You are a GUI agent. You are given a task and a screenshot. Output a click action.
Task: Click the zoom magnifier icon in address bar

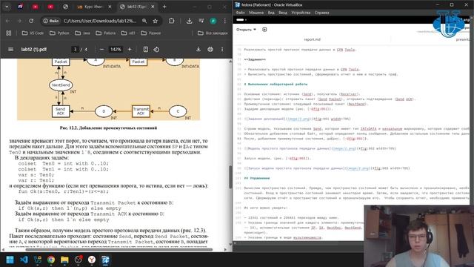tap(144, 21)
